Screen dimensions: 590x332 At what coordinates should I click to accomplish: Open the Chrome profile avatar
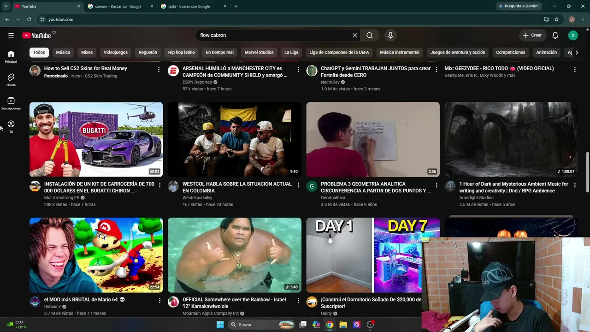coord(572,19)
